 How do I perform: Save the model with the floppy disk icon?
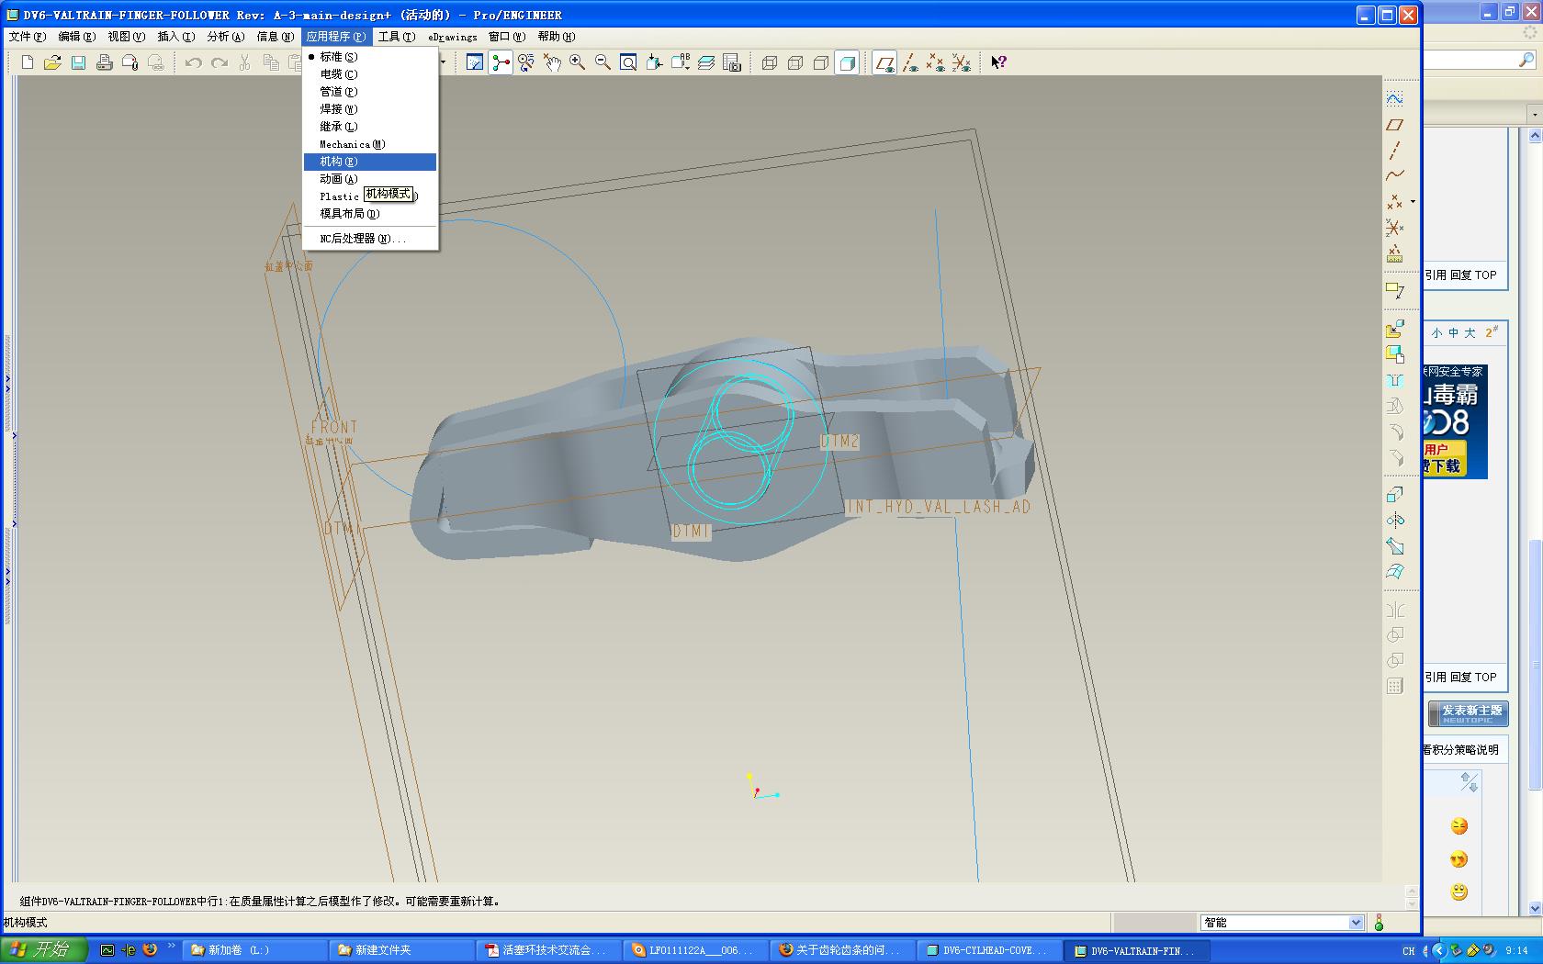click(78, 62)
